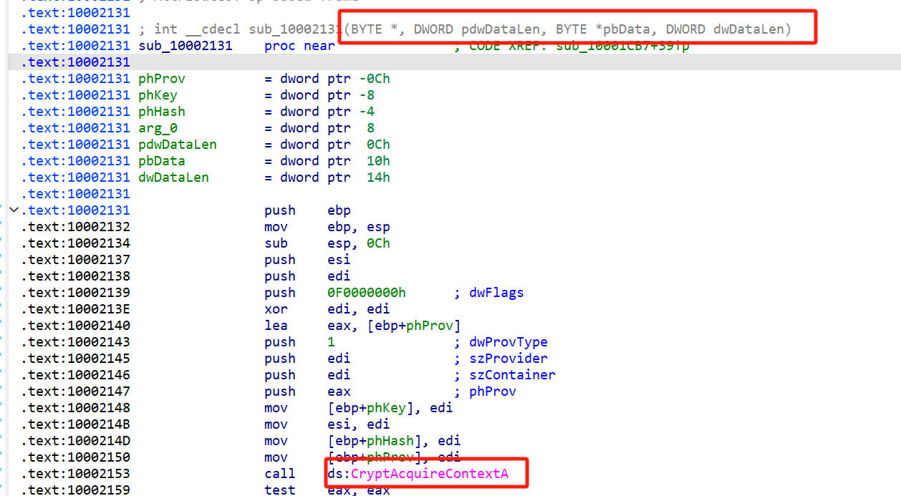901x496 pixels.
Task: Click the arg_0 variable definition name
Action: click(x=158, y=128)
